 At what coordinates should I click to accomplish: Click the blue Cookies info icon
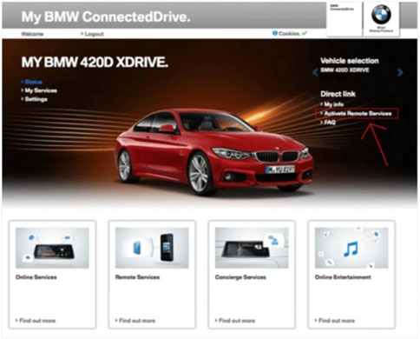[x=275, y=33]
